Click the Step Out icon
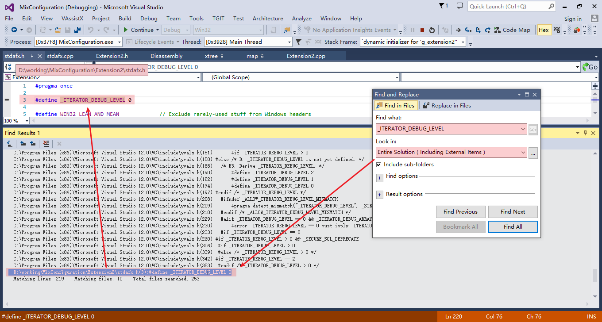Viewport: 602px width, 322px height. click(x=487, y=30)
